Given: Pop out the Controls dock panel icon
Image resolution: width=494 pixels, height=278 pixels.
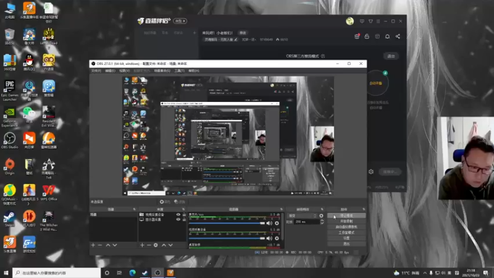Looking at the screenshot, I should 364,209.
